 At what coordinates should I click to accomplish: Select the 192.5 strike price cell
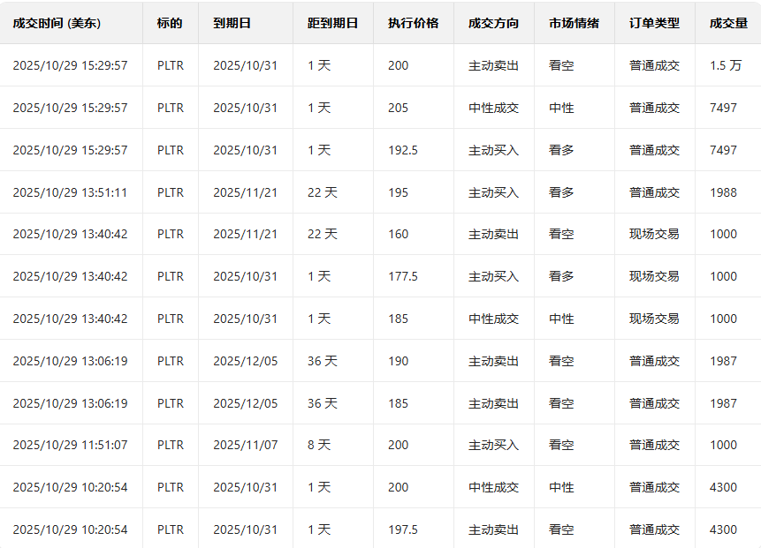[x=402, y=150]
